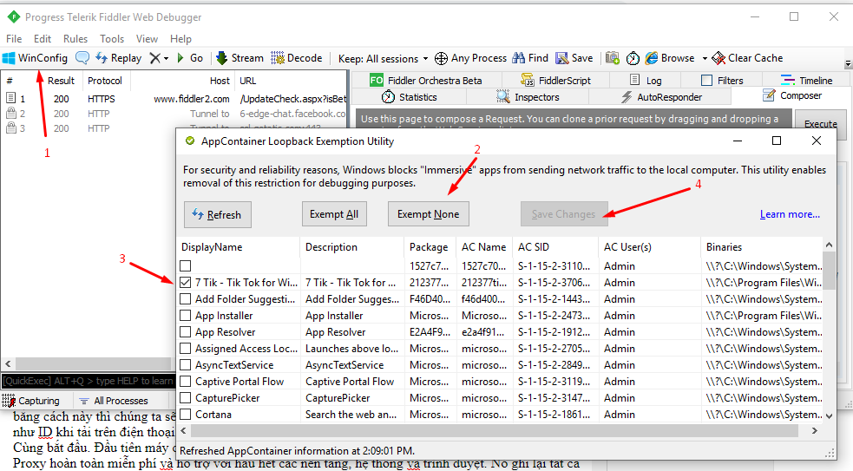Click the Remove sessions X icon

155,58
